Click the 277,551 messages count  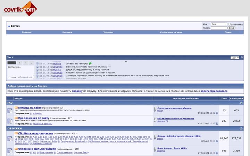[x=236, y=138]
